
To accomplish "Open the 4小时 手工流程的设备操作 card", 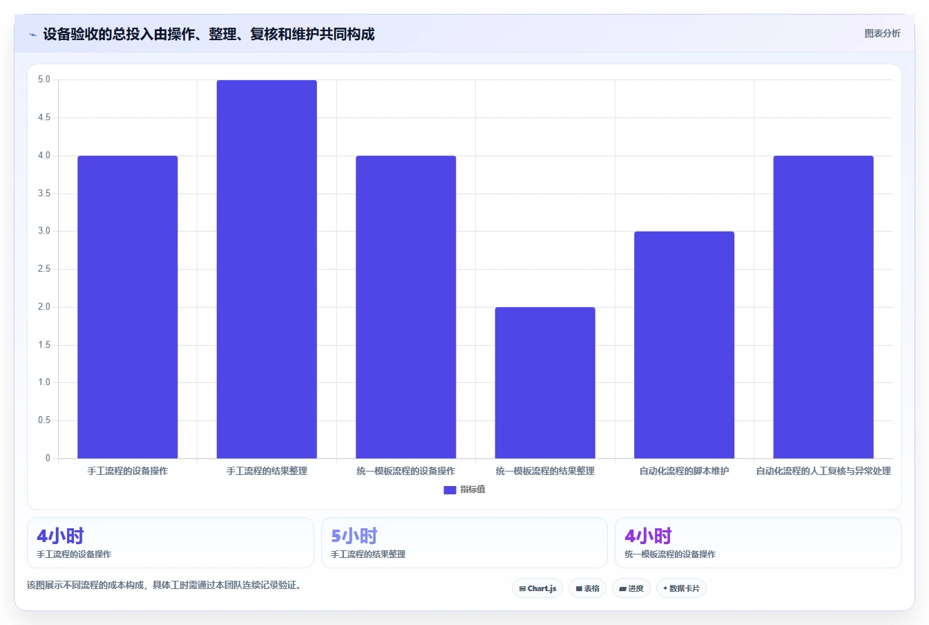I will point(171,543).
